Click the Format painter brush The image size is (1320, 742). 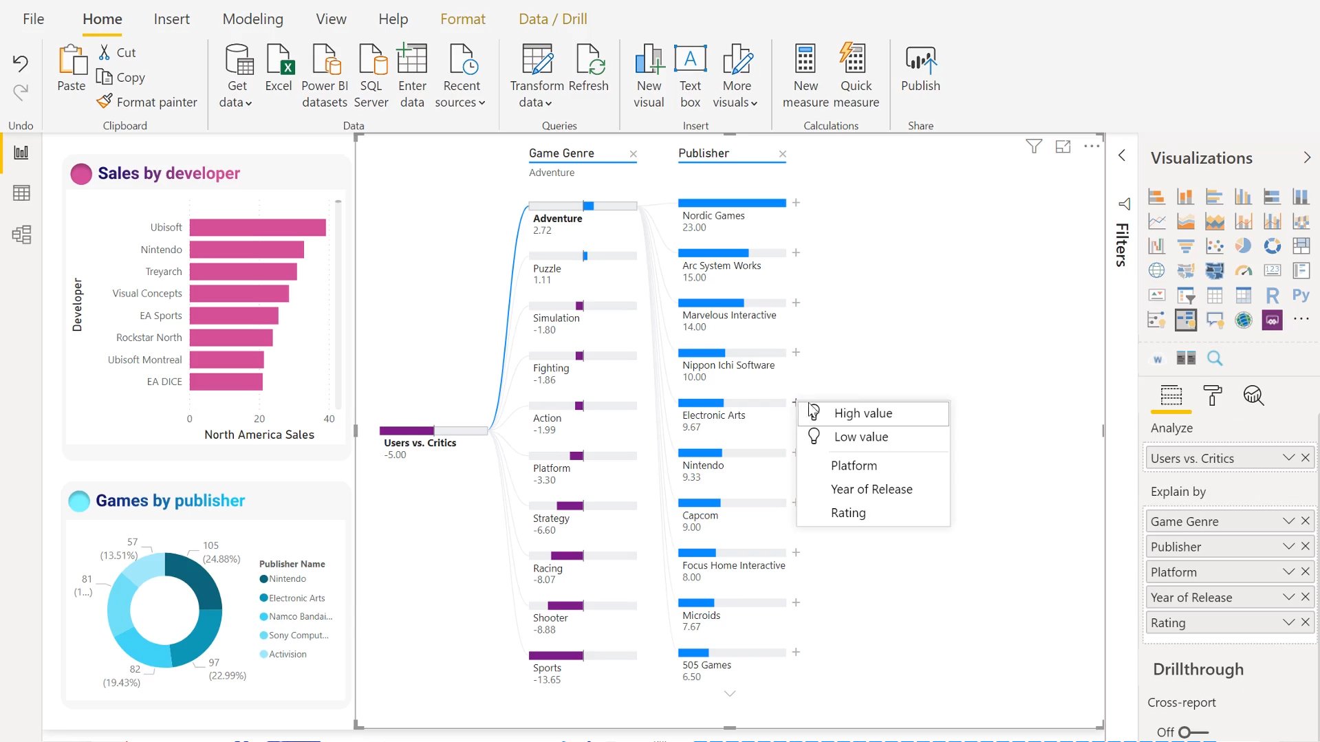105,102
